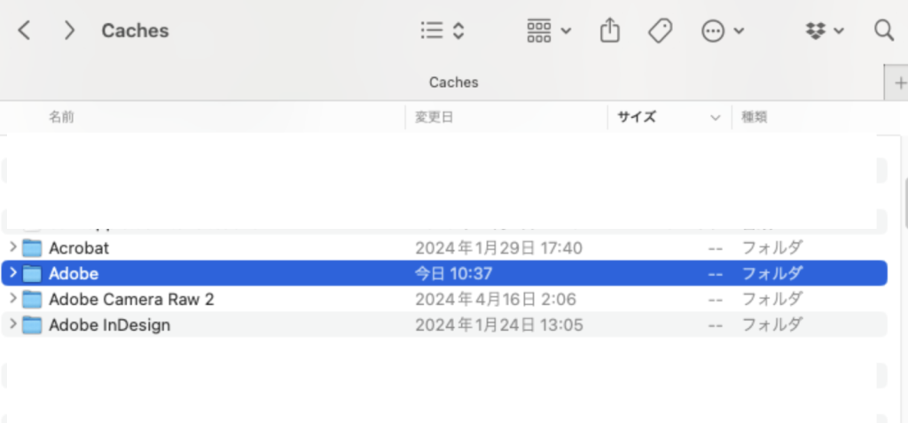Expand the Adobe Camera Raw 2 folder

(x=12, y=299)
